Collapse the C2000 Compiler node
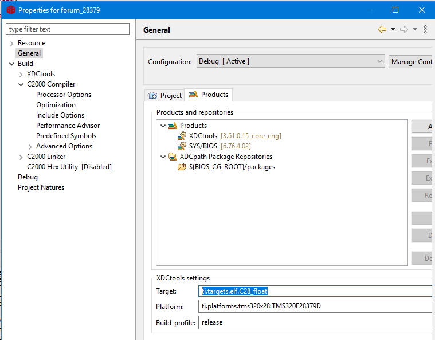 (x=21, y=84)
